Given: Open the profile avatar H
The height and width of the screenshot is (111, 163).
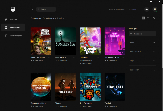Looking at the screenshot, I should pos(155,9).
